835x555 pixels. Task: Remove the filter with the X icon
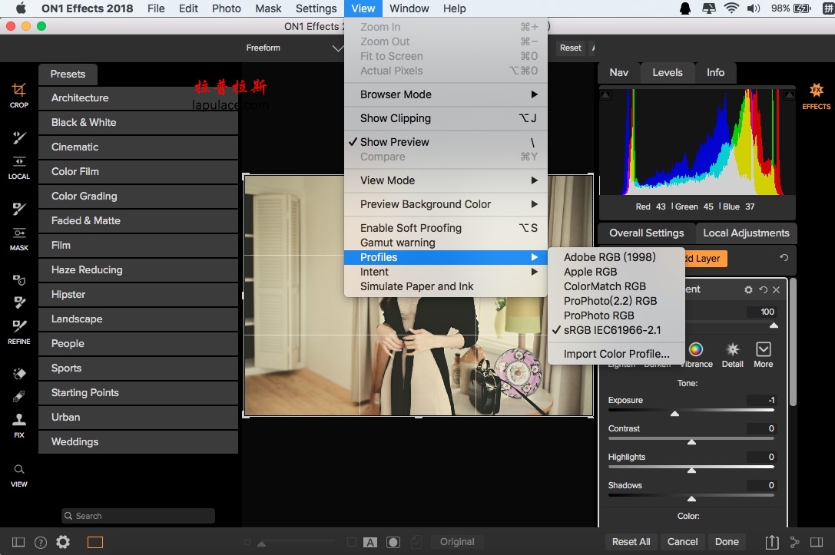click(x=777, y=289)
